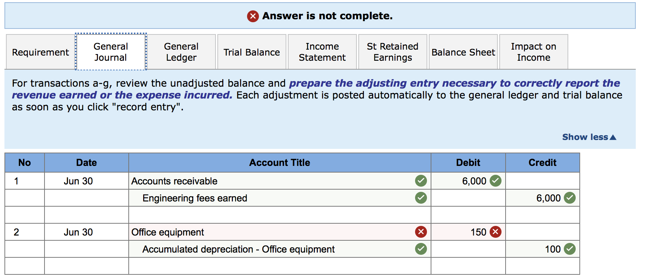Open the Impact on Income tab

click(533, 52)
